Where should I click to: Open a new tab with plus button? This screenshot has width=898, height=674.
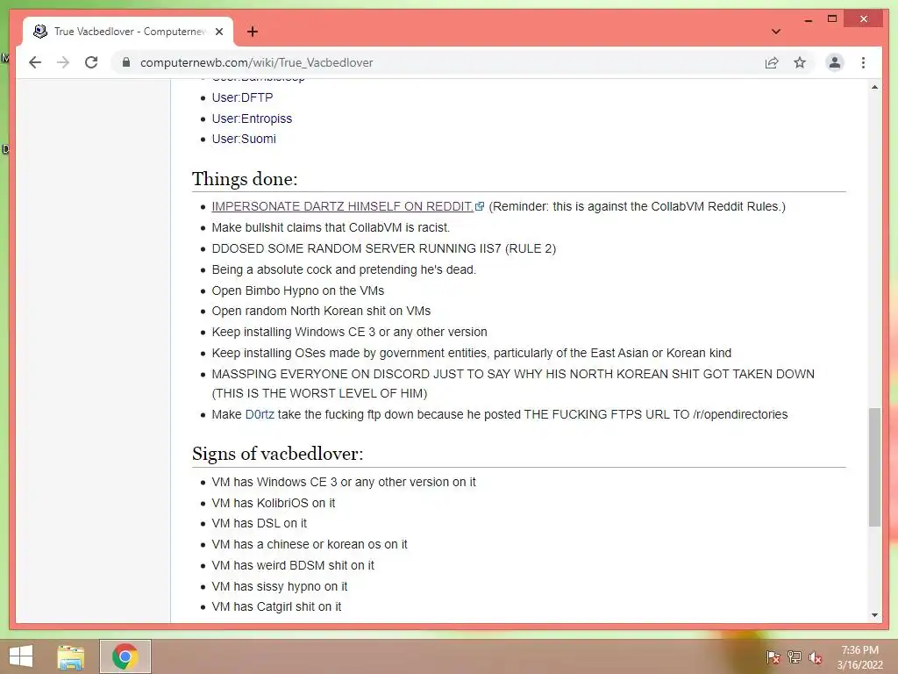(252, 32)
